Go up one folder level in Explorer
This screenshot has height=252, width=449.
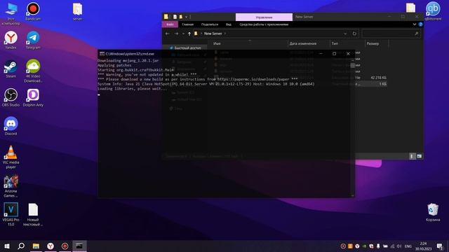189,34
